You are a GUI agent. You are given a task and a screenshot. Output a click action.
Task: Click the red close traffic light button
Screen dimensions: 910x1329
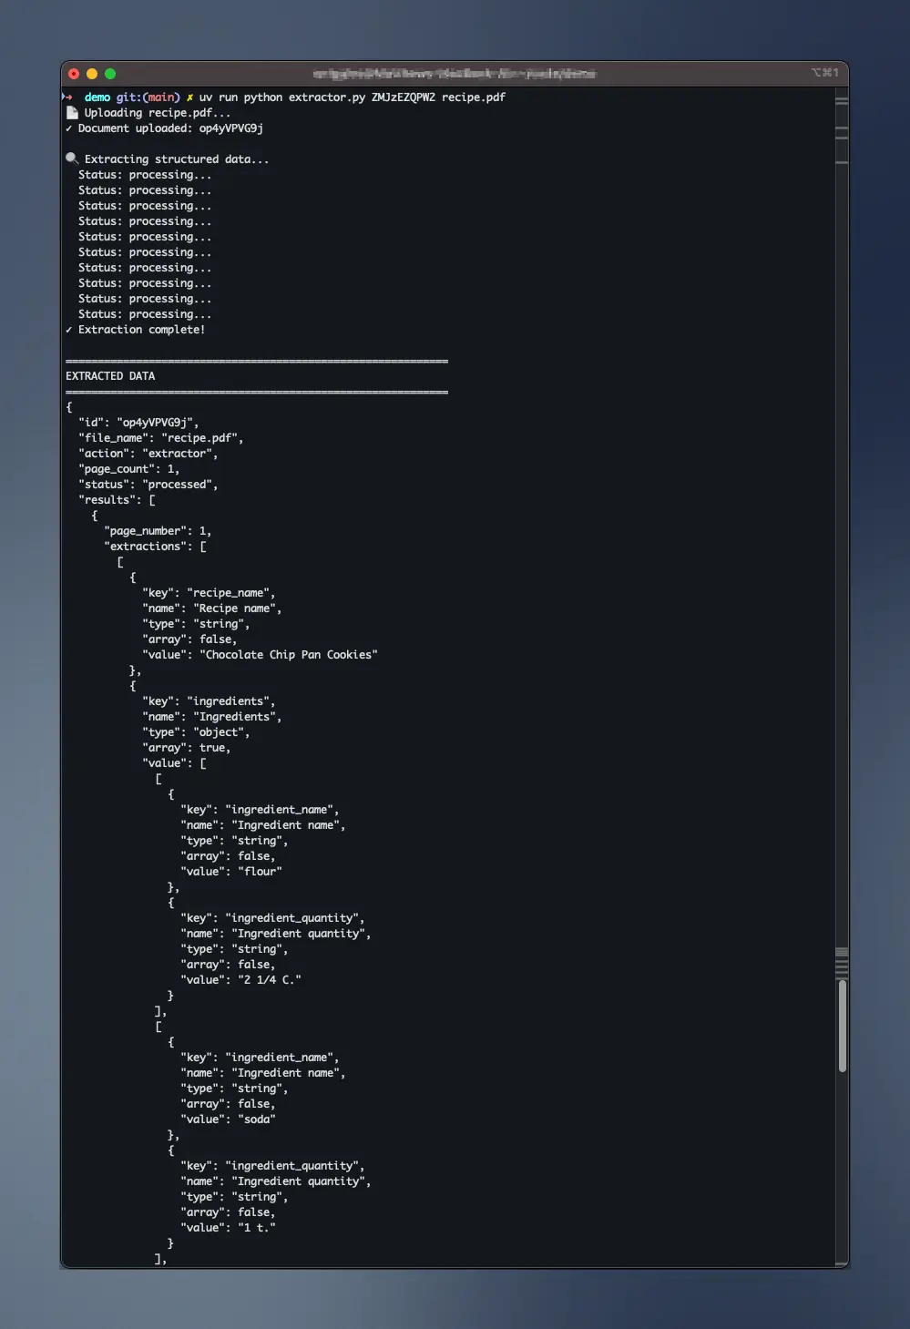point(74,74)
